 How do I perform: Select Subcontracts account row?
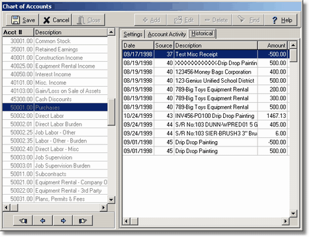point(55,174)
